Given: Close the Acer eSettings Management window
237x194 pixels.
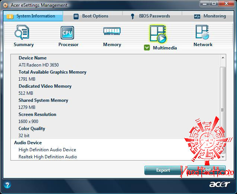Looking at the screenshot, I should point(226,4).
